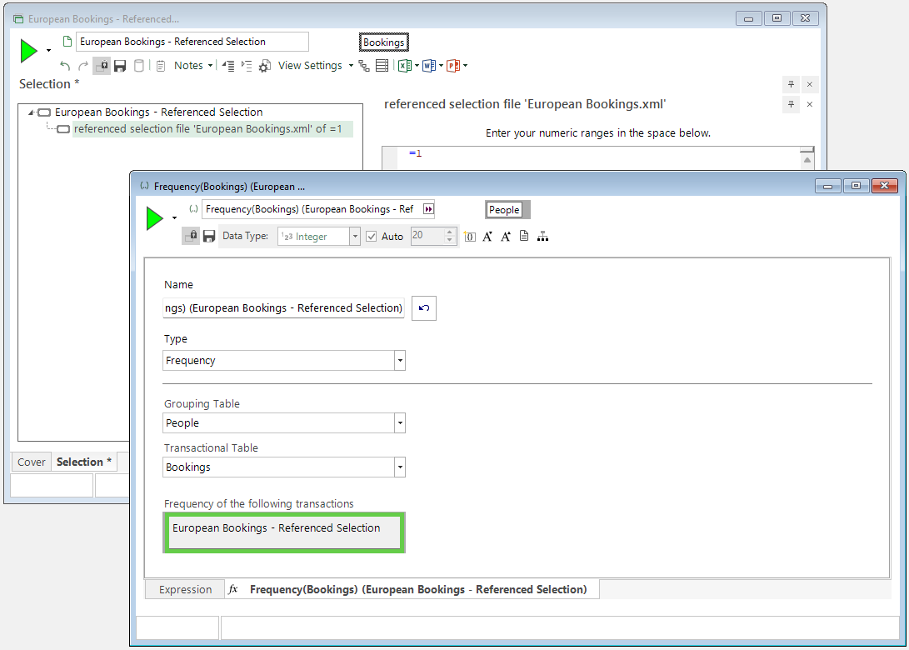This screenshot has width=909, height=650.
Task: Collapse the European Bookings tree root node
Action: coord(31,112)
